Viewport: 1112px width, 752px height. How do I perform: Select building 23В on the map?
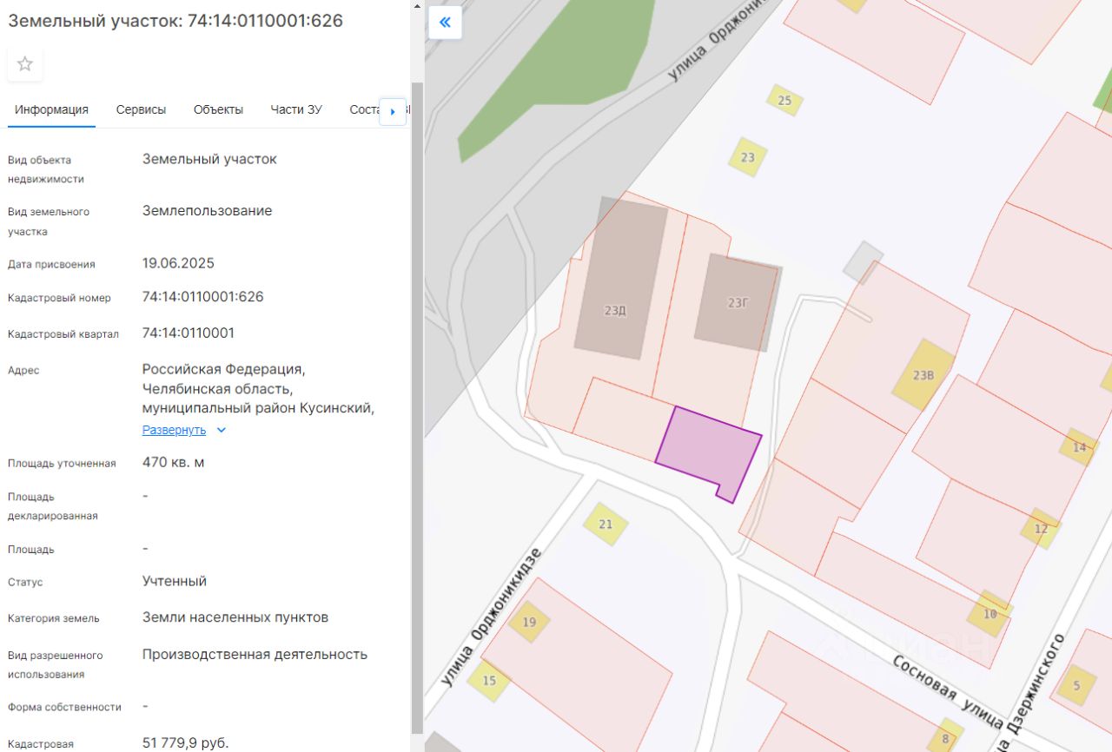pyautogui.click(x=923, y=375)
